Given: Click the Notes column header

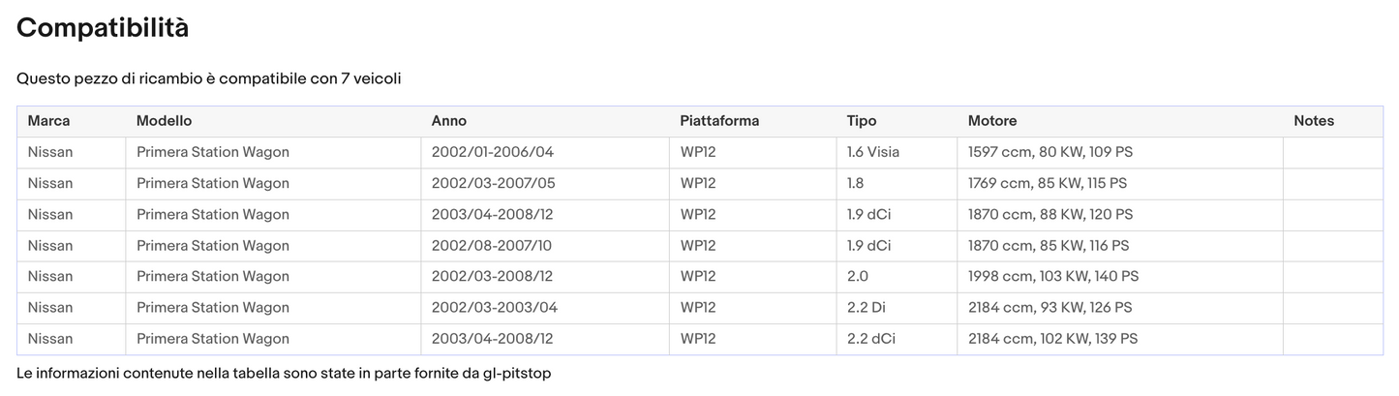Looking at the screenshot, I should (x=1313, y=121).
